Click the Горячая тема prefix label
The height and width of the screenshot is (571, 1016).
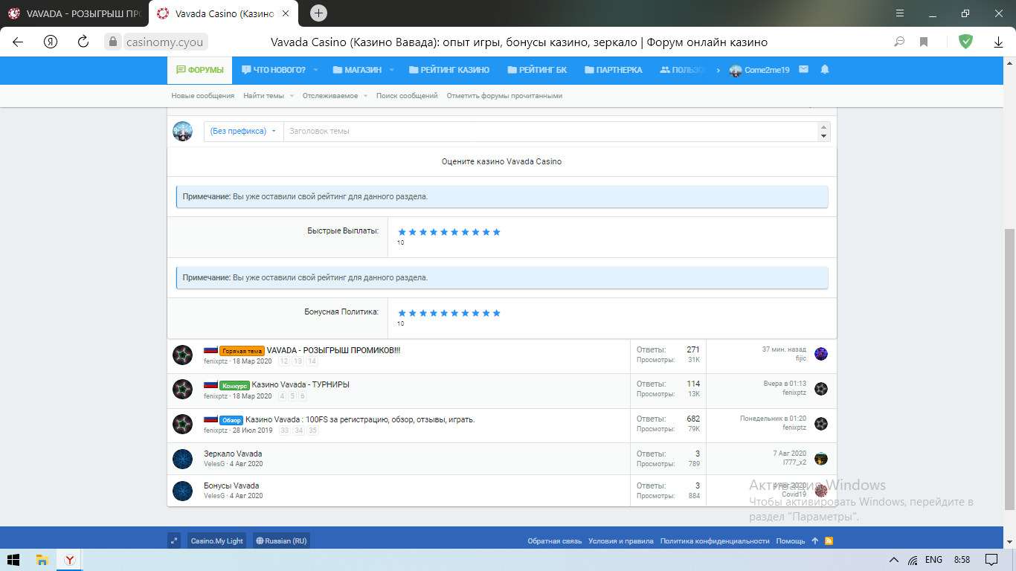[242, 351]
